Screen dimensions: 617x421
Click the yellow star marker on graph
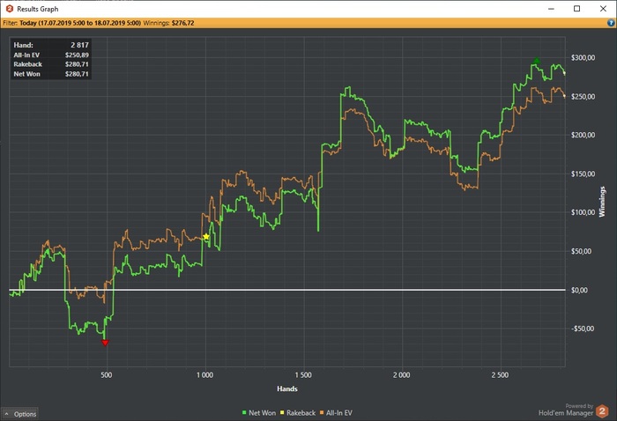[206, 236]
